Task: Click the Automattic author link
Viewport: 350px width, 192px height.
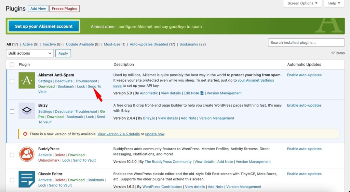Action: tap(149, 93)
